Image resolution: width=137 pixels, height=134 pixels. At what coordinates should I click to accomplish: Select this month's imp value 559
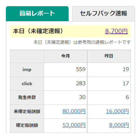tap(81, 69)
